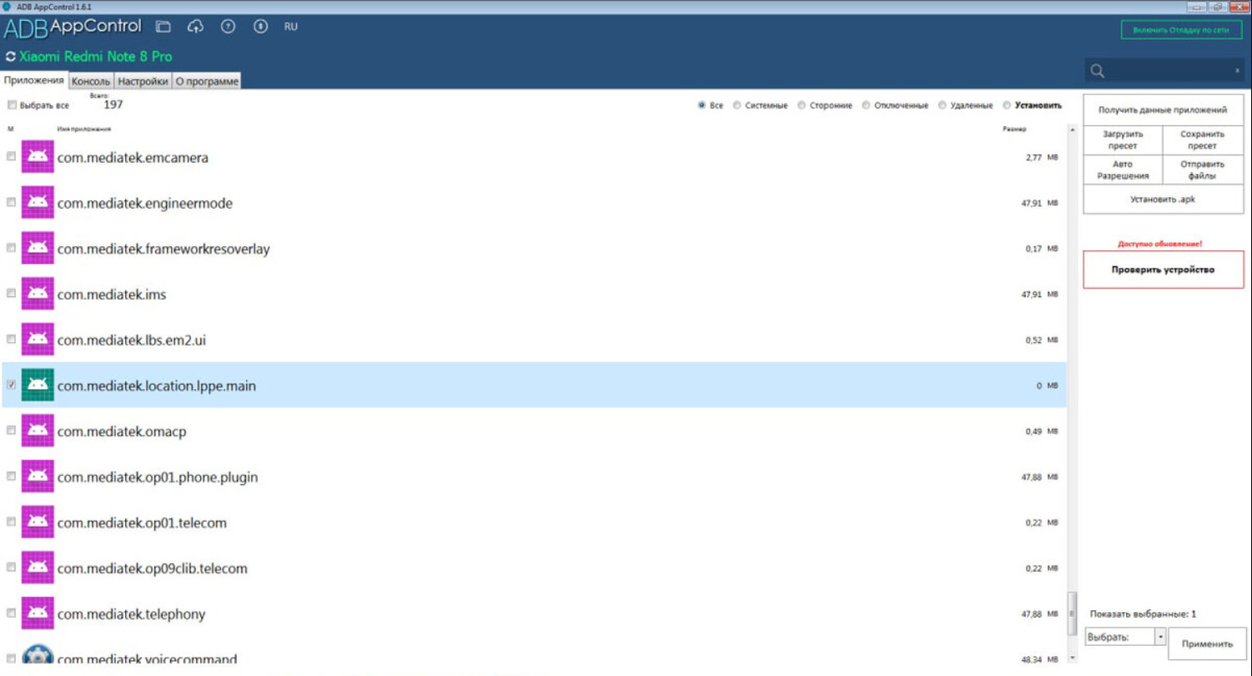Select the 'Все' radio filter

(x=701, y=105)
